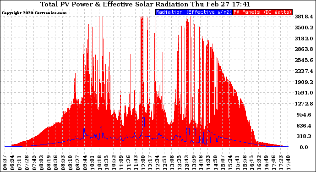Image resolution: width=316 pixels, height=172 pixels.
Task: Click the 17:23 time axis label
Action: point(281,163)
